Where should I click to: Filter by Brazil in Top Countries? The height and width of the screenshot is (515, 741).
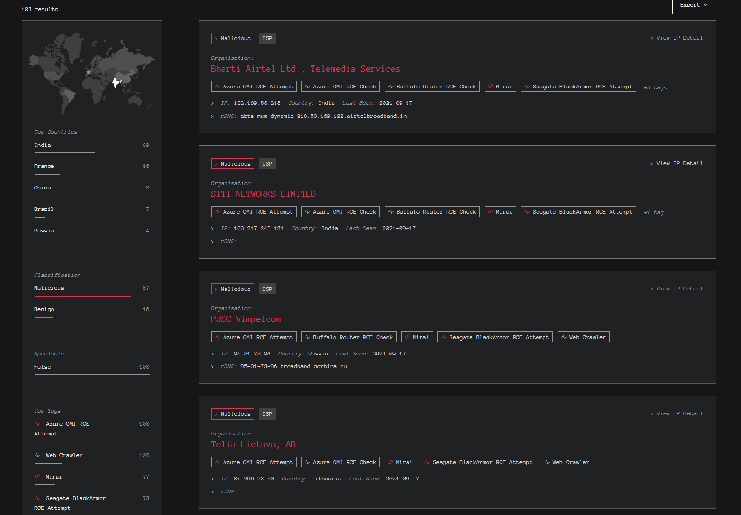click(92, 212)
